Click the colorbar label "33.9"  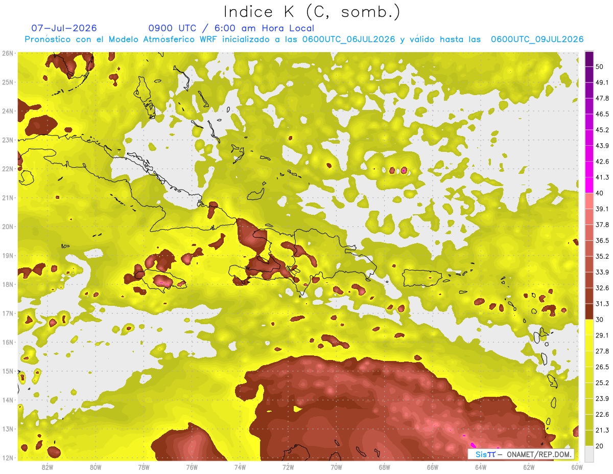[602, 272]
